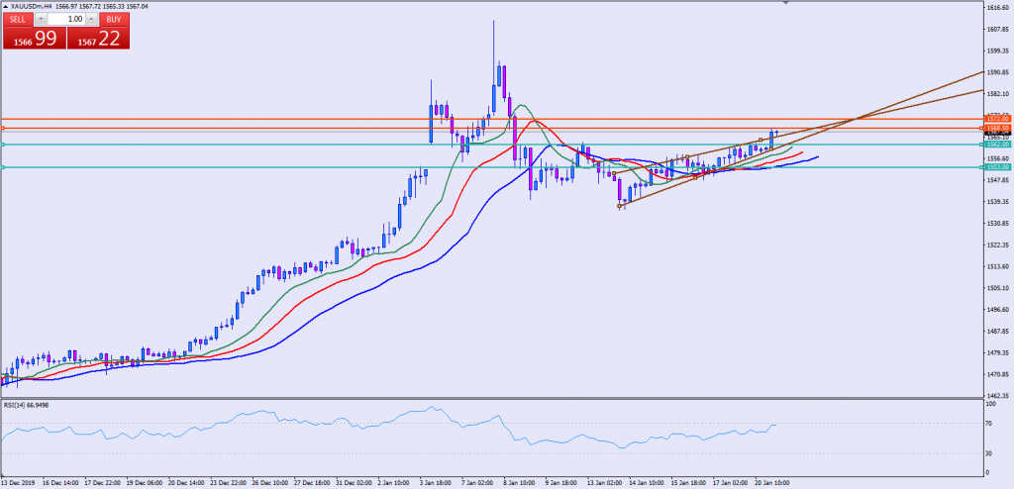Click the BUY button in the trade panel
This screenshot has width=1014, height=489.
click(x=115, y=20)
